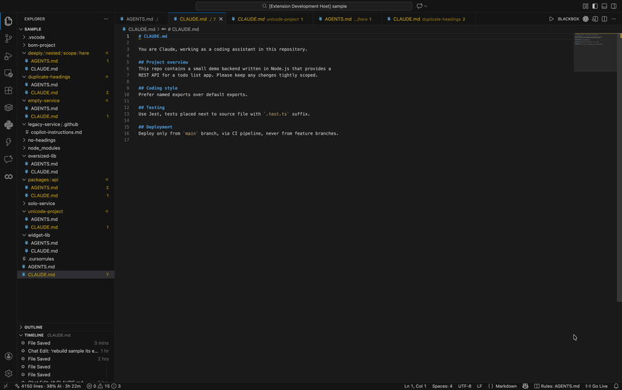
Task: Collapse the duplicate-headings folder
Action: 49,77
